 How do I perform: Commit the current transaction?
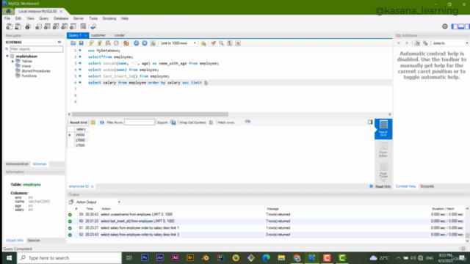pyautogui.click(x=137, y=43)
